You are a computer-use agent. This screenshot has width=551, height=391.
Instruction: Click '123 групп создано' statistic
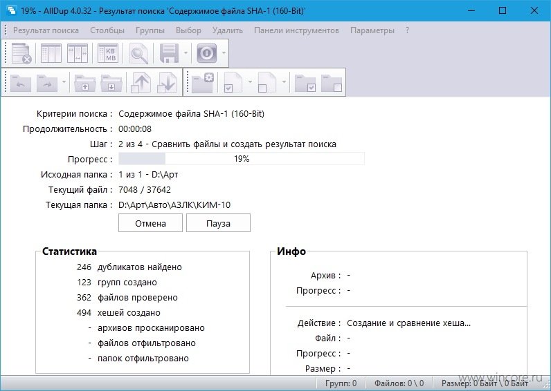tap(117, 283)
